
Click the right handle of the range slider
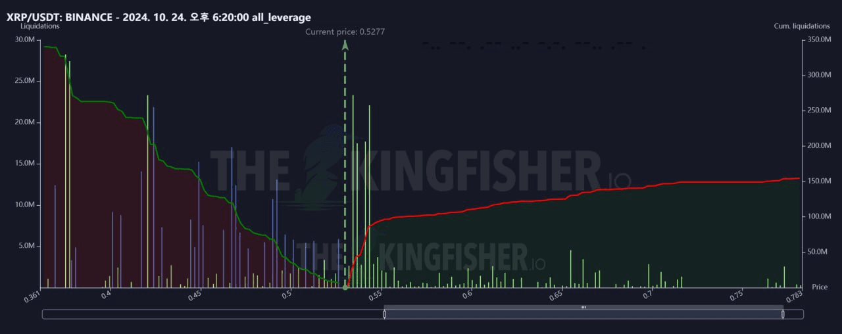click(783, 314)
